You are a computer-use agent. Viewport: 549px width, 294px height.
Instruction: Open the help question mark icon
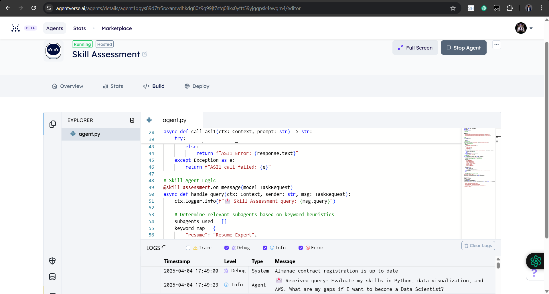coord(534,273)
